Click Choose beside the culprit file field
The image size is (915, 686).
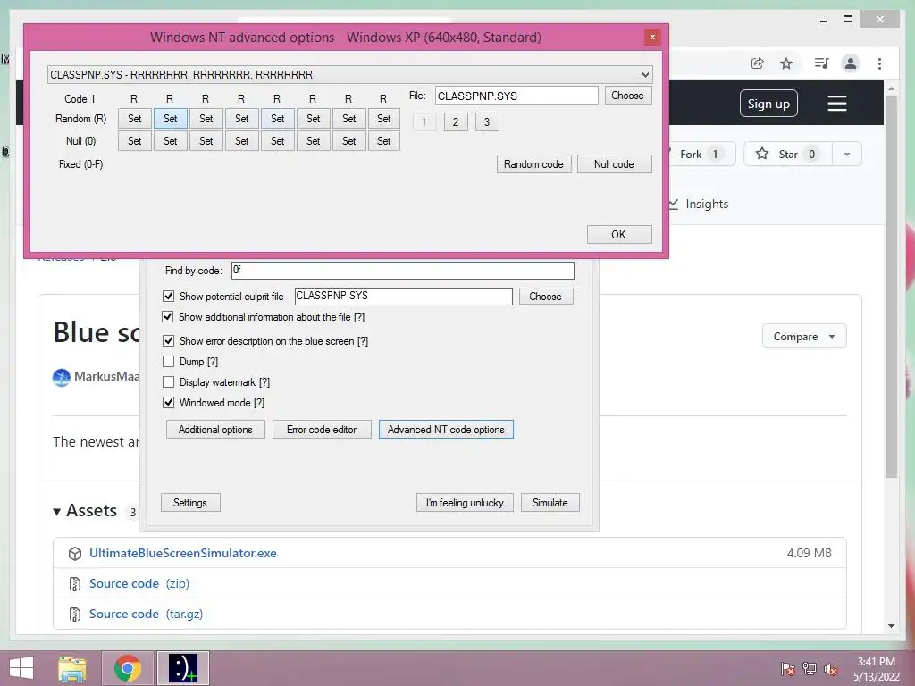546,297
